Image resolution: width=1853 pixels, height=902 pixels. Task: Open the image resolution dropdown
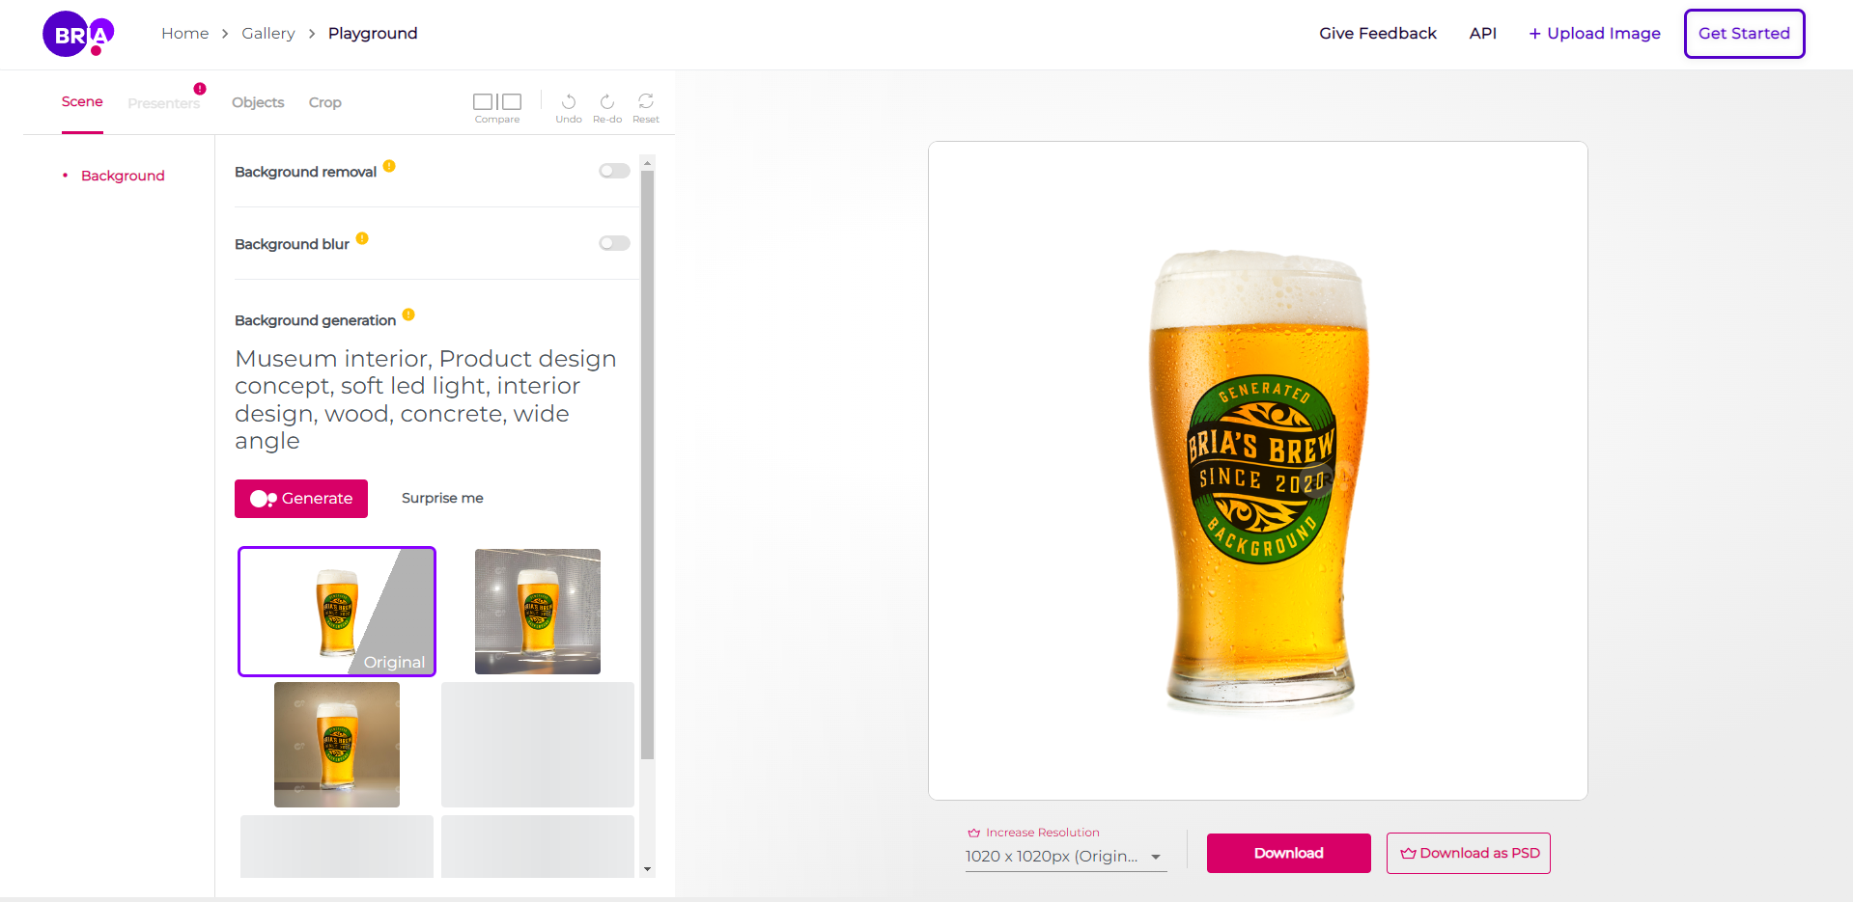click(1066, 857)
